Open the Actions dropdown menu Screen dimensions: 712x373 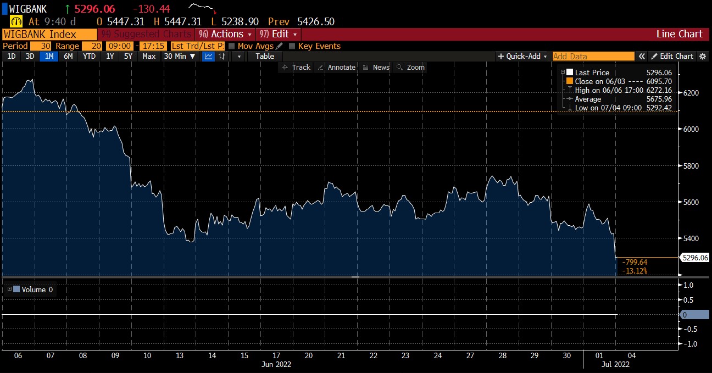tap(225, 34)
